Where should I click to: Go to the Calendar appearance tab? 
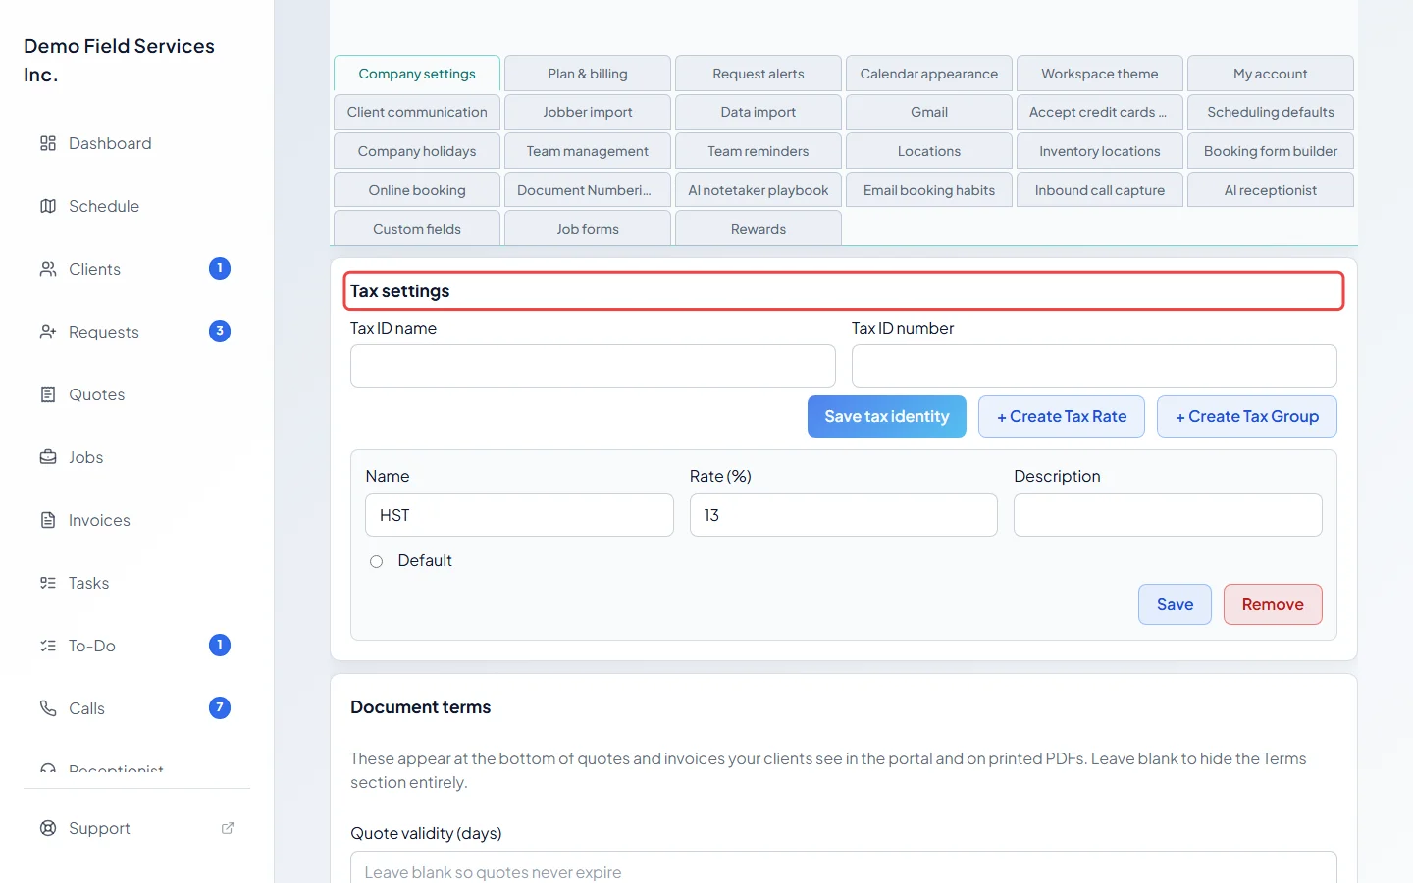tap(929, 74)
